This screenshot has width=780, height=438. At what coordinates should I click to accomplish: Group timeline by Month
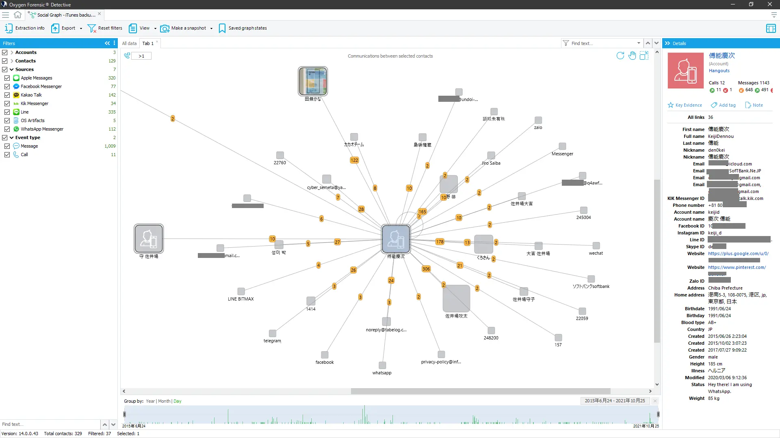click(x=164, y=401)
